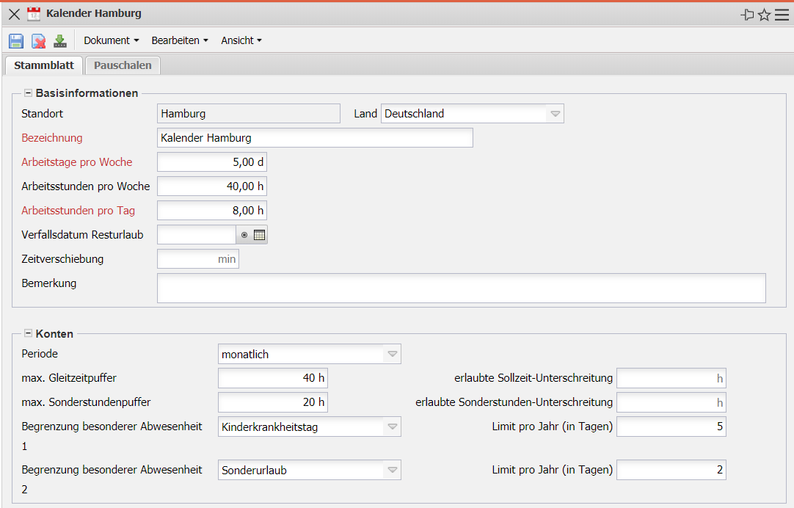This screenshot has height=508, width=794.
Task: Open the Dokument menu
Action: tap(111, 41)
